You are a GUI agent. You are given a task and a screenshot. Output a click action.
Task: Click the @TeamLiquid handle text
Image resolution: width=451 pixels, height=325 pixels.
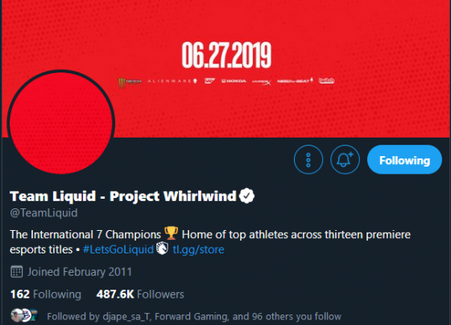click(x=43, y=213)
